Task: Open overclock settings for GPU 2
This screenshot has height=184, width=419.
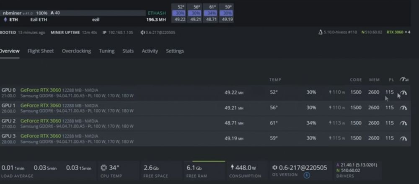Action: [x=403, y=123]
